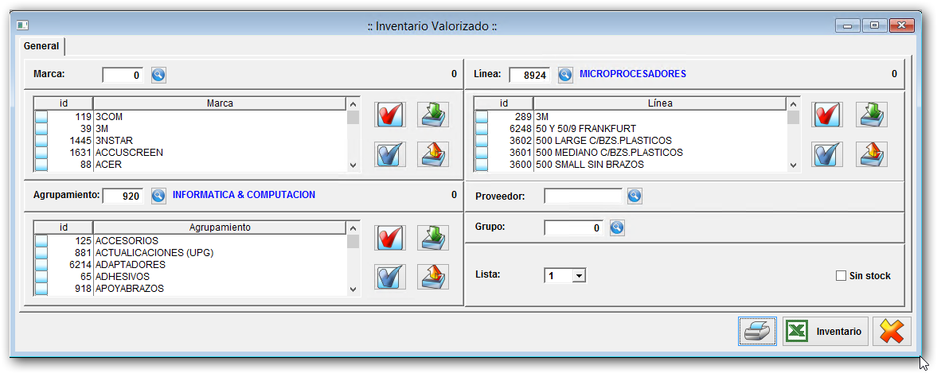Click the printer icon button
Image resolution: width=945 pixels, height=381 pixels.
(x=758, y=331)
